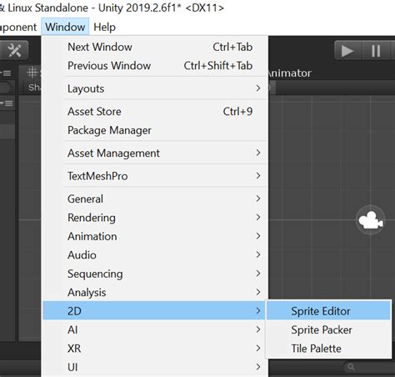
Task: Expand the AI submenu
Action: [x=155, y=329]
